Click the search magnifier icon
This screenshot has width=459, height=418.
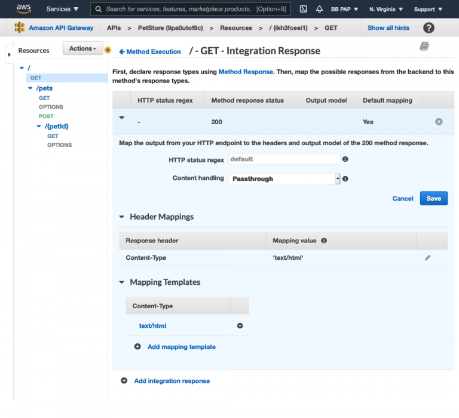tap(99, 9)
